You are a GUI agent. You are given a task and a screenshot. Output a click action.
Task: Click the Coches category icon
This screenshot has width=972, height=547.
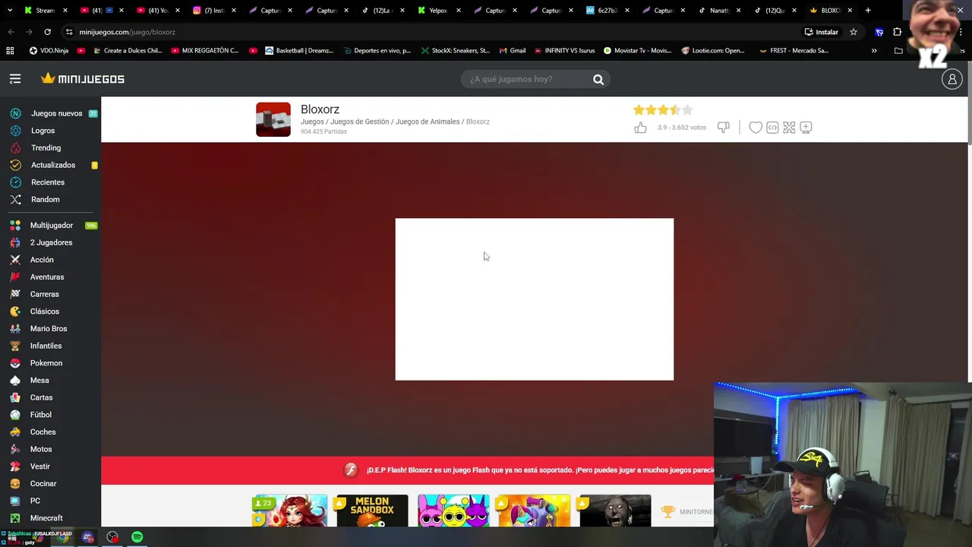pyautogui.click(x=15, y=432)
